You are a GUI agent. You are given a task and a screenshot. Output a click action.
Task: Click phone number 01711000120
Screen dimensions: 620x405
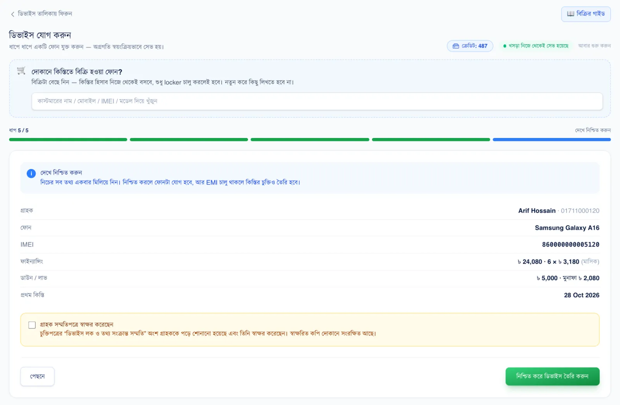pos(580,211)
